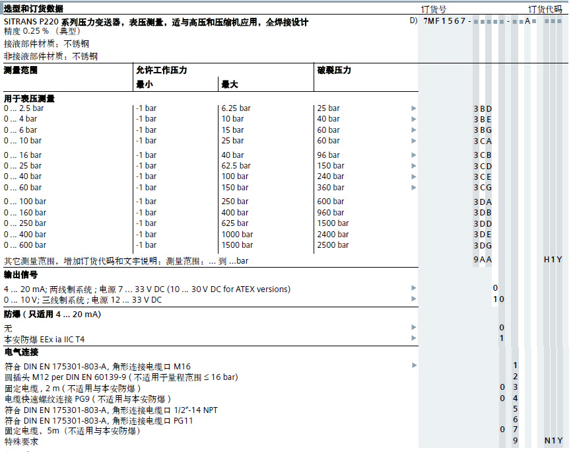Select the 960 bar burst pressure cell
573x452 pixels.
[331, 213]
